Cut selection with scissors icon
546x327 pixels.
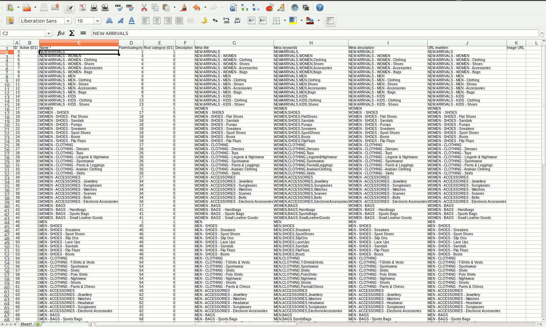tap(144, 7)
